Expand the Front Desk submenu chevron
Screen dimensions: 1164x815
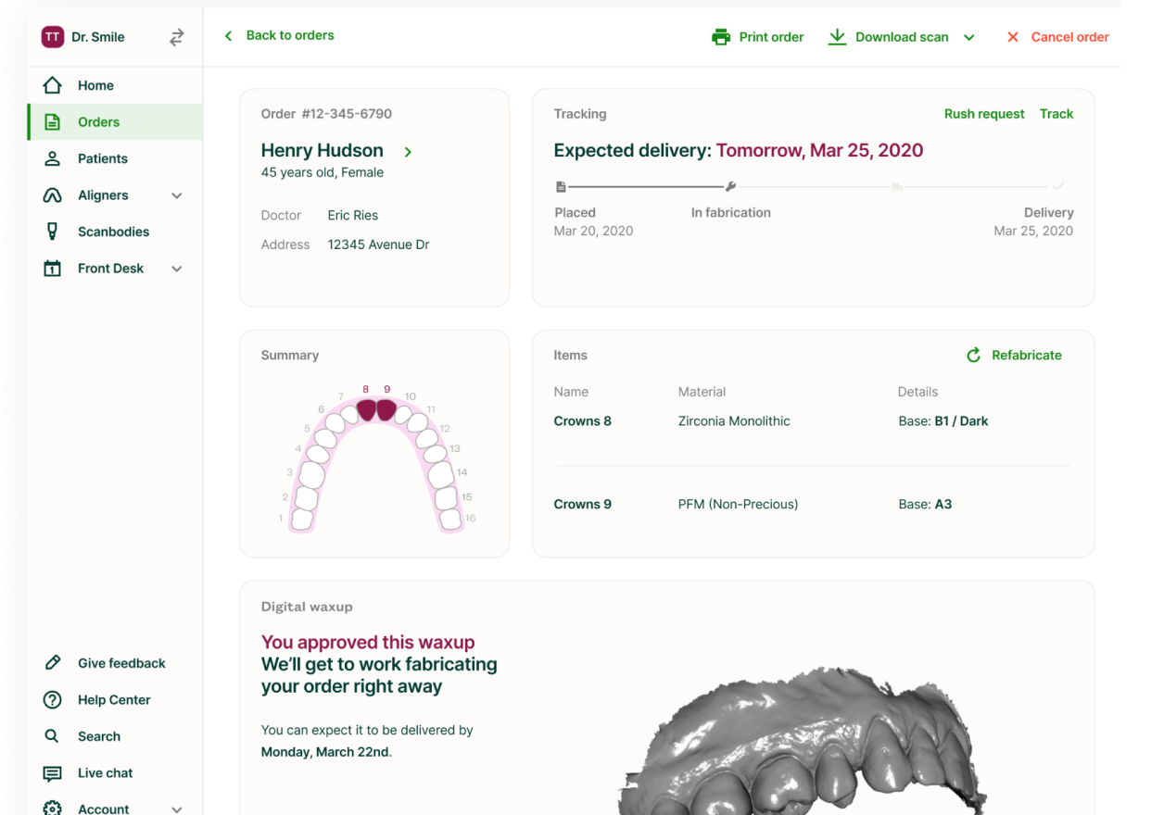[x=177, y=269]
